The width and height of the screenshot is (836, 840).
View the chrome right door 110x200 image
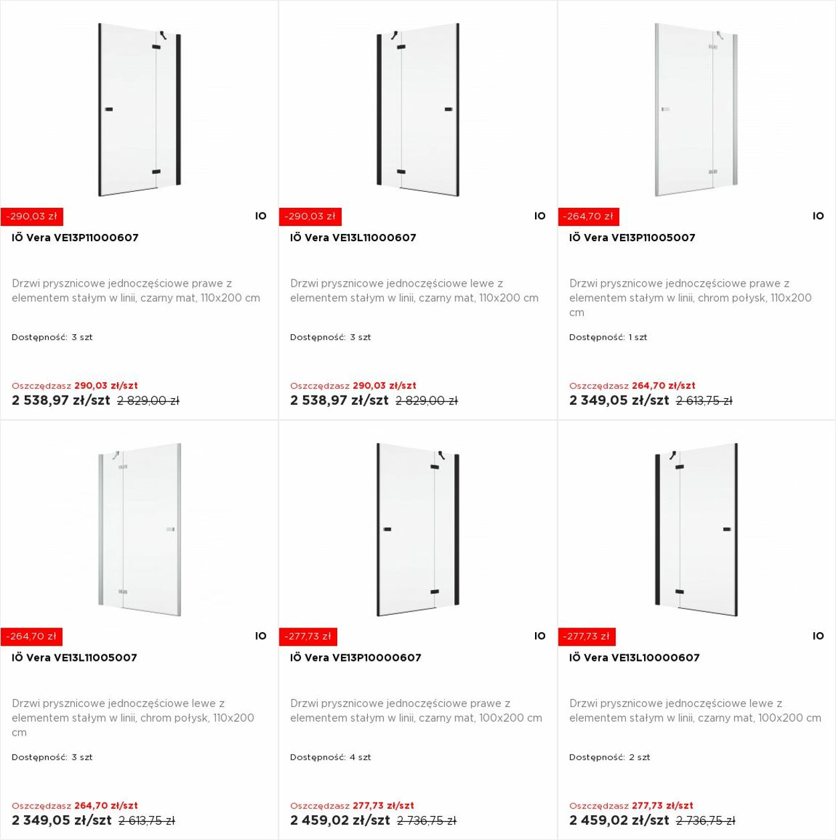click(696, 110)
